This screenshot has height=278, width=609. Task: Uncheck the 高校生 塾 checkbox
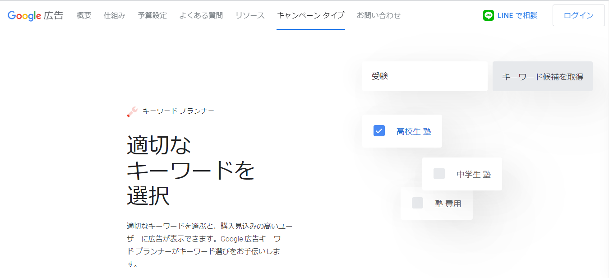[379, 131]
